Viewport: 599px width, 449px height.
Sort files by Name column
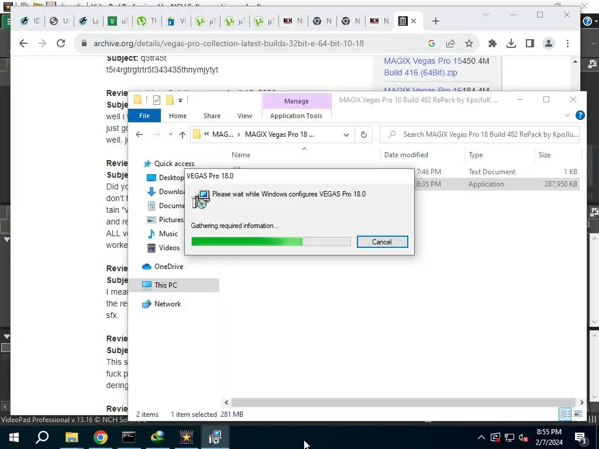click(241, 154)
